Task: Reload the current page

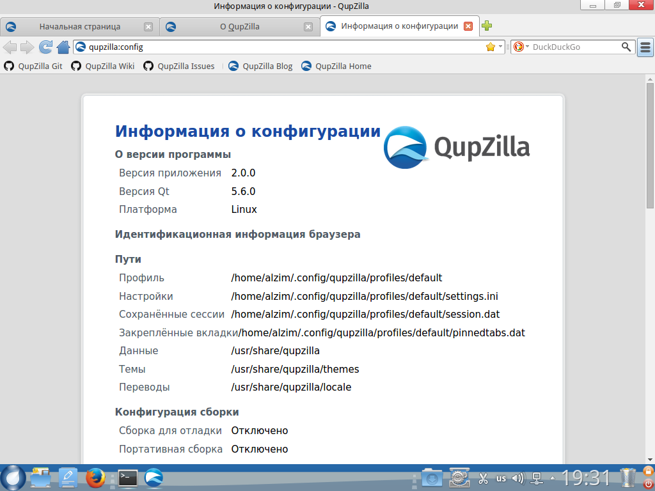Action: (x=45, y=47)
